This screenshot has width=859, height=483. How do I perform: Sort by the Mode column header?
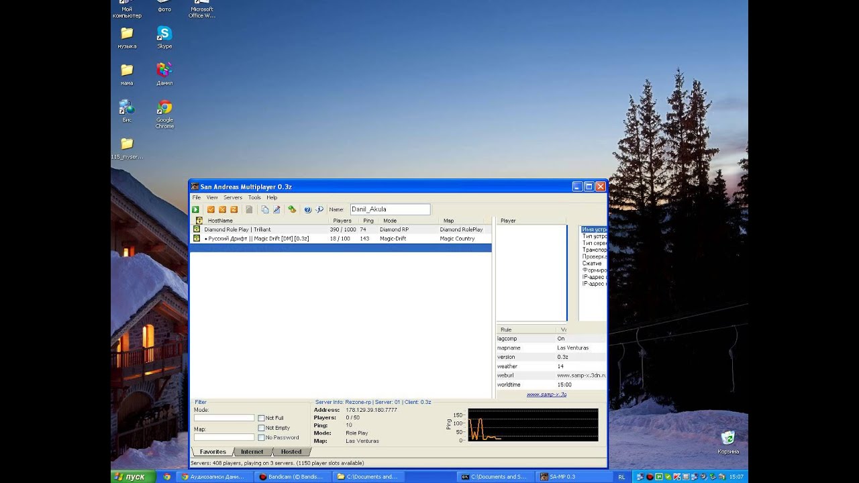pyautogui.click(x=408, y=220)
